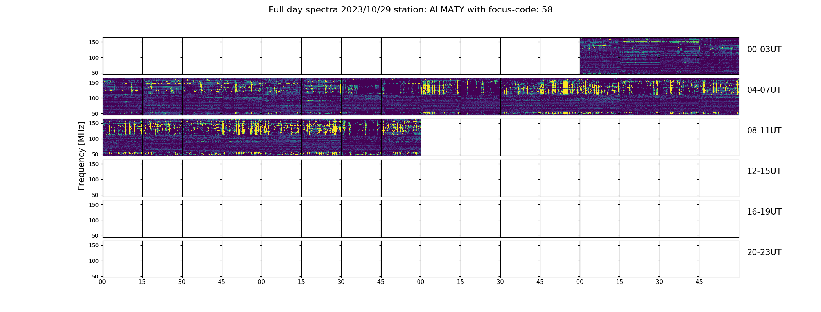The height and width of the screenshot is (312, 821).
Task: Click the '50' tick of the 20-23UT row
Action: (x=95, y=276)
